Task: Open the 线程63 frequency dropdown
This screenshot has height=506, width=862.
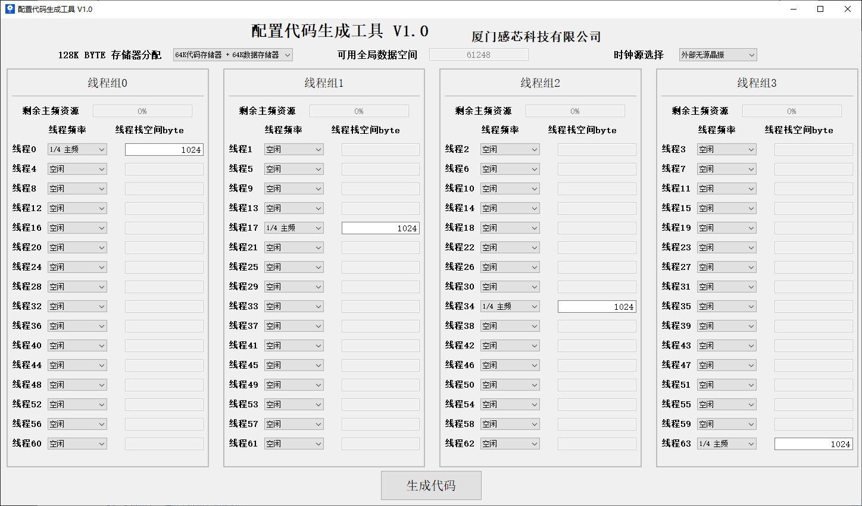Action: (727, 444)
